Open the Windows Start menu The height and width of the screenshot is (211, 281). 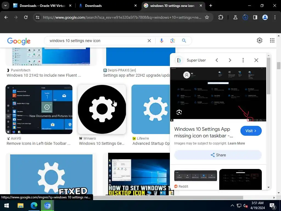click(7, 206)
